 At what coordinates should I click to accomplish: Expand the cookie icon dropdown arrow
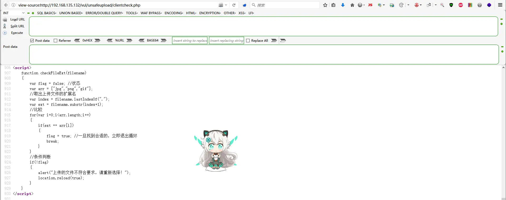coord(408,5)
